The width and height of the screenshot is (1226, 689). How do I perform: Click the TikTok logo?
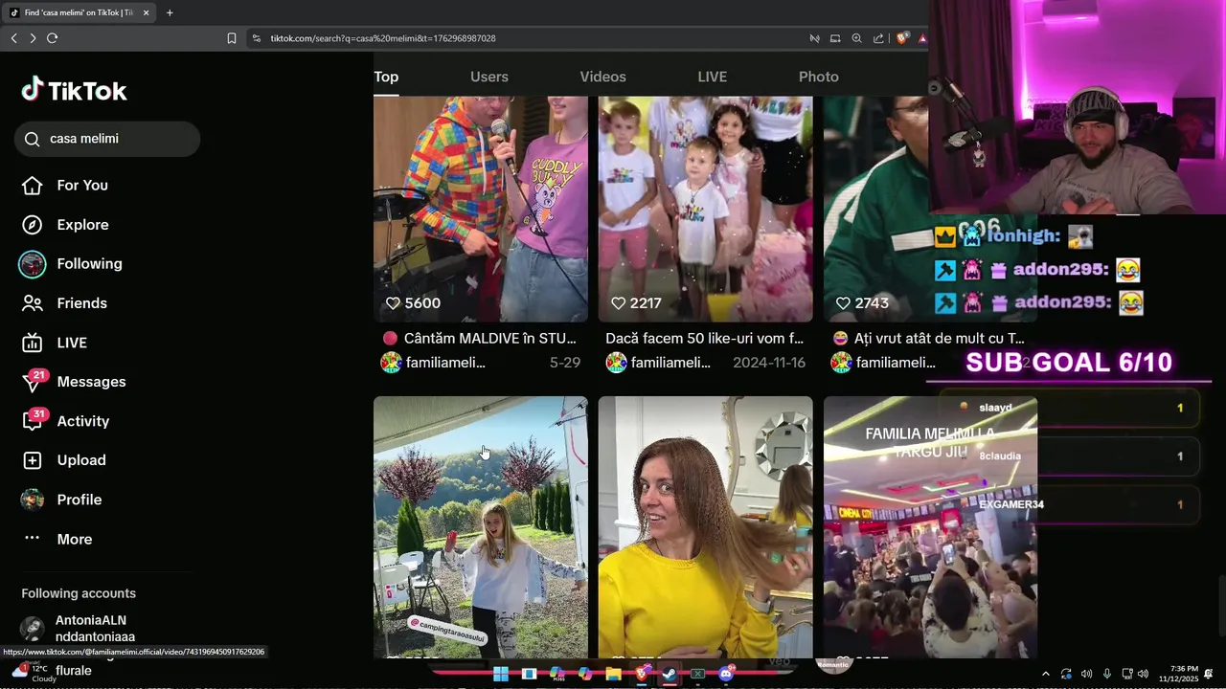click(x=74, y=90)
